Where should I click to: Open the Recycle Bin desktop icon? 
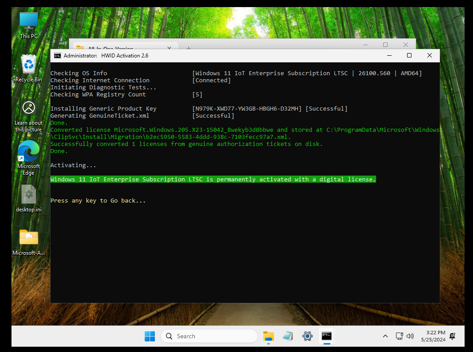[x=29, y=69]
